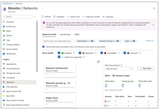Show info tooltip for Alert time interval
The height and width of the screenshot is (110, 161).
pos(121,65)
